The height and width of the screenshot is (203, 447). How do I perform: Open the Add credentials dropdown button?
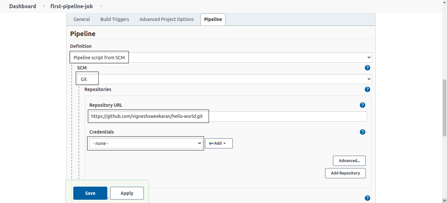(219, 143)
